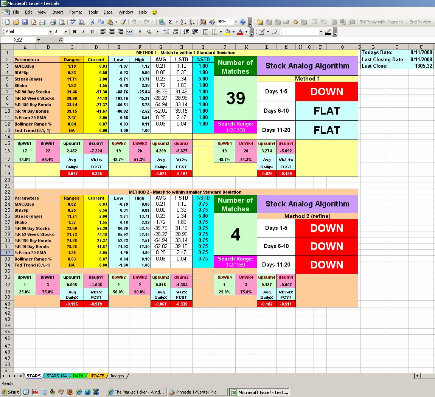The width and height of the screenshot is (435, 397).
Task: Click the Fill Color paint bucket swatch
Action: coord(227,32)
